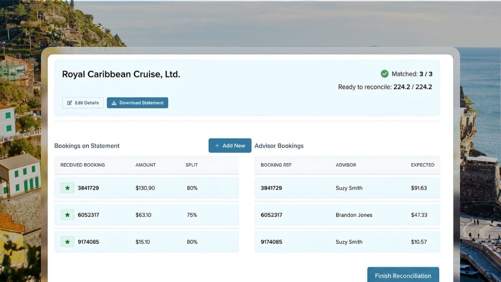Click the 75% split value

coord(192,215)
